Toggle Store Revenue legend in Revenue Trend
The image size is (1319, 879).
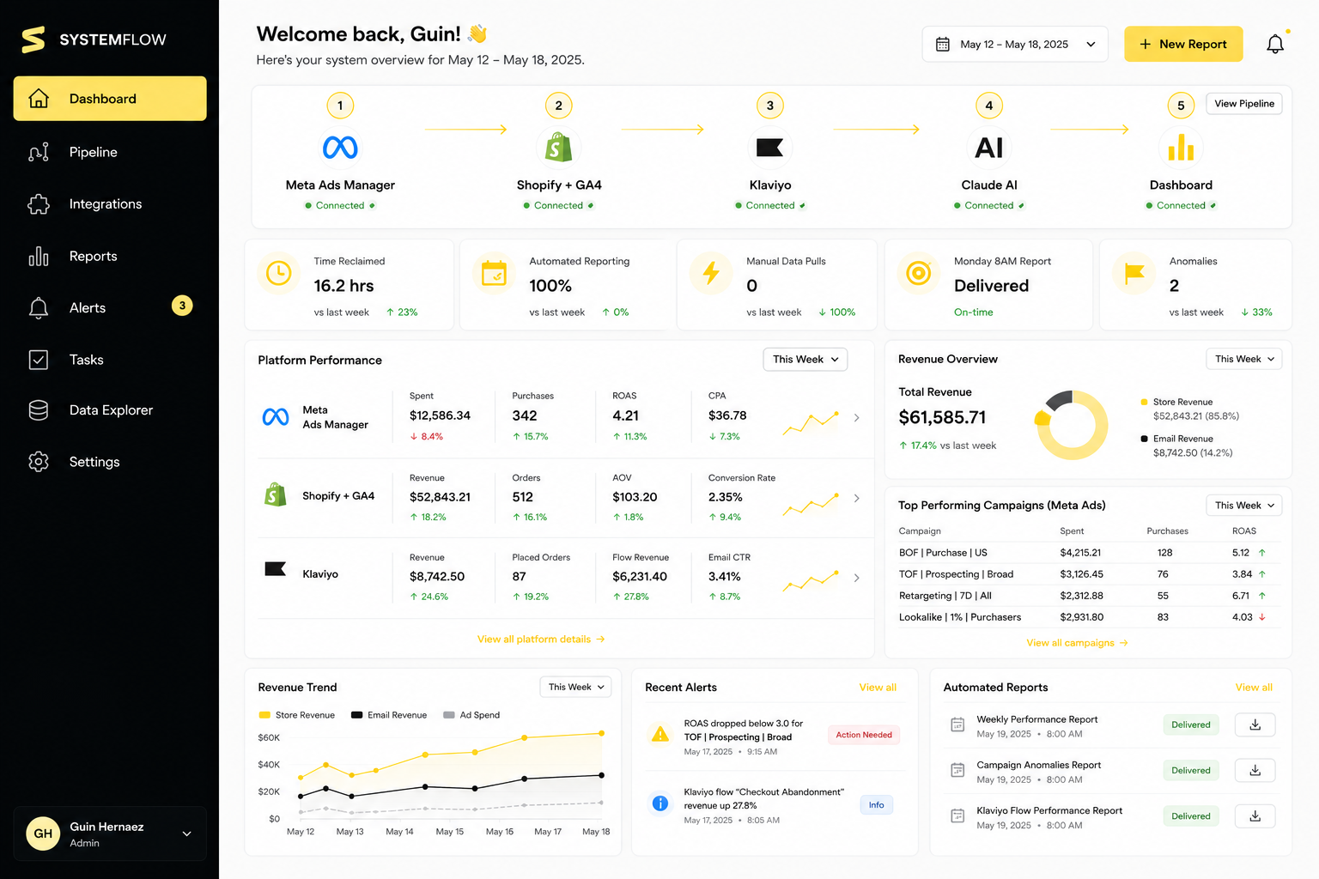point(296,715)
